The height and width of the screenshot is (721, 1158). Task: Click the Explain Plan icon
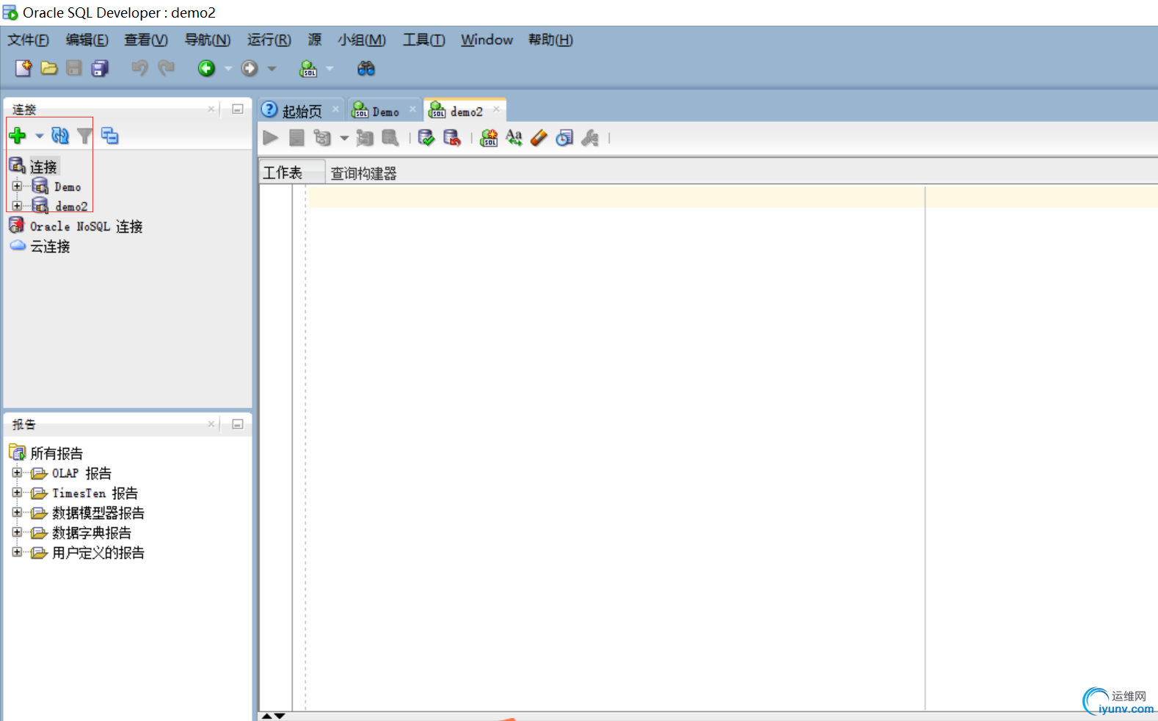(322, 137)
